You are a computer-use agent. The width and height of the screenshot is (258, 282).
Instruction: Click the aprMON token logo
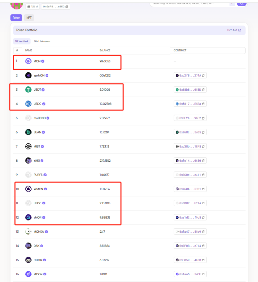28,75
